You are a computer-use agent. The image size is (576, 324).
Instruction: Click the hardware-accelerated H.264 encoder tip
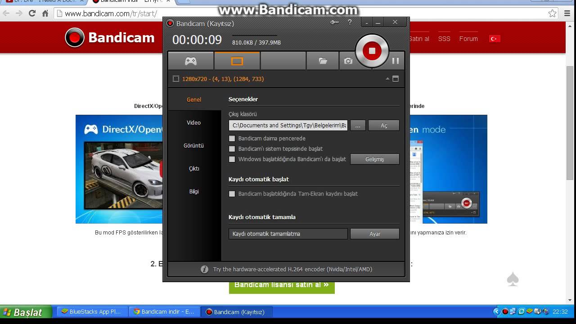292,269
